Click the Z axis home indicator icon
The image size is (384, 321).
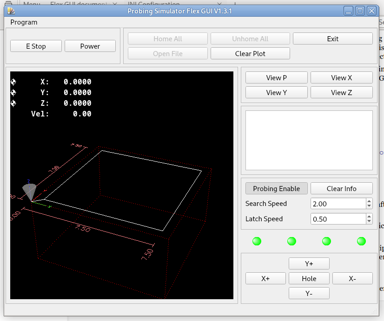tap(13, 103)
